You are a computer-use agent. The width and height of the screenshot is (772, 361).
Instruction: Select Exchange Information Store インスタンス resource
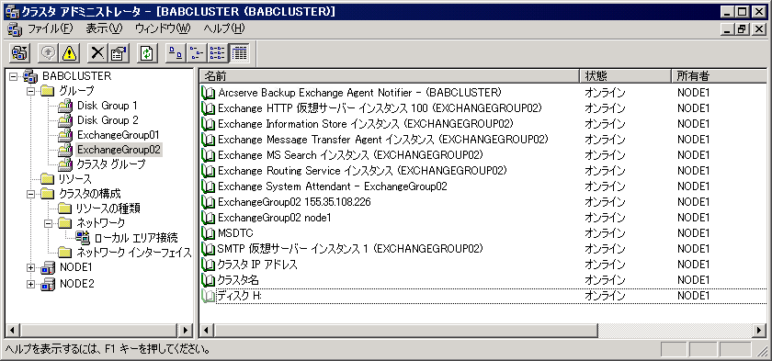pyautogui.click(x=366, y=123)
